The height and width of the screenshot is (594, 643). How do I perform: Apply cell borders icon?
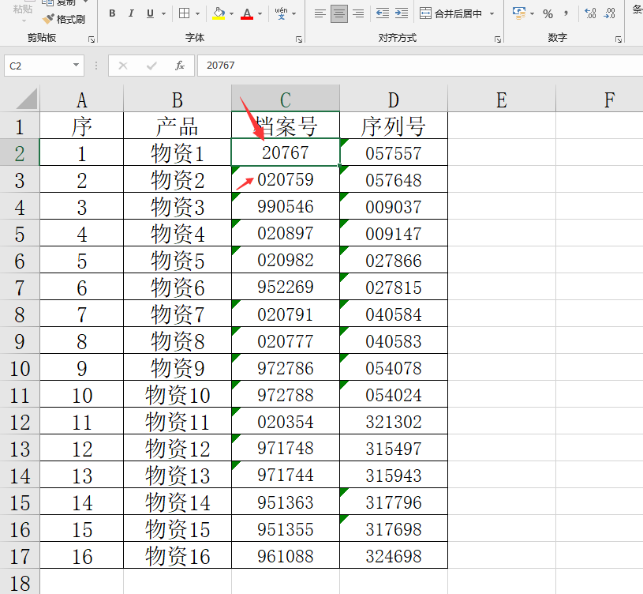coord(184,13)
